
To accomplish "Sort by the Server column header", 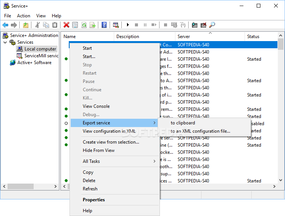I will click(x=210, y=37).
